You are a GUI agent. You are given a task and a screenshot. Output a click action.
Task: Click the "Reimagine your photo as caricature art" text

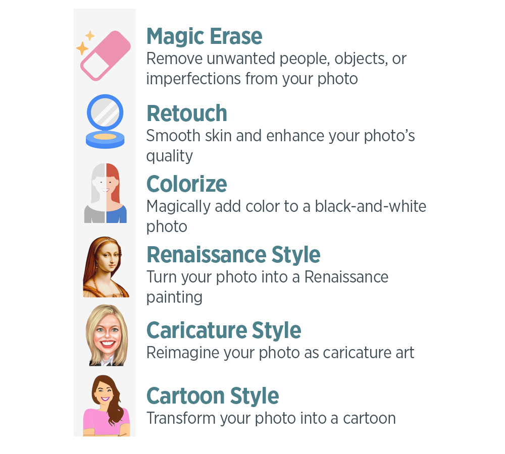280,353
